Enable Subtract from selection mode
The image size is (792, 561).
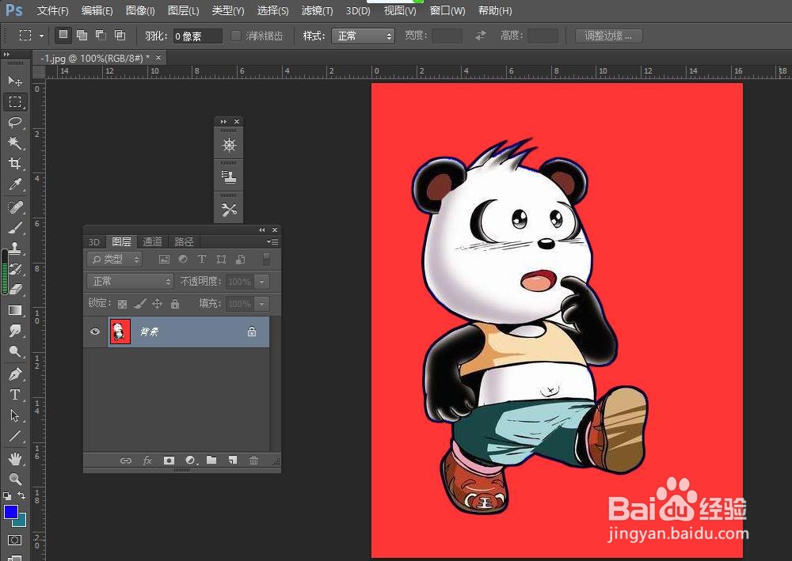tap(101, 35)
